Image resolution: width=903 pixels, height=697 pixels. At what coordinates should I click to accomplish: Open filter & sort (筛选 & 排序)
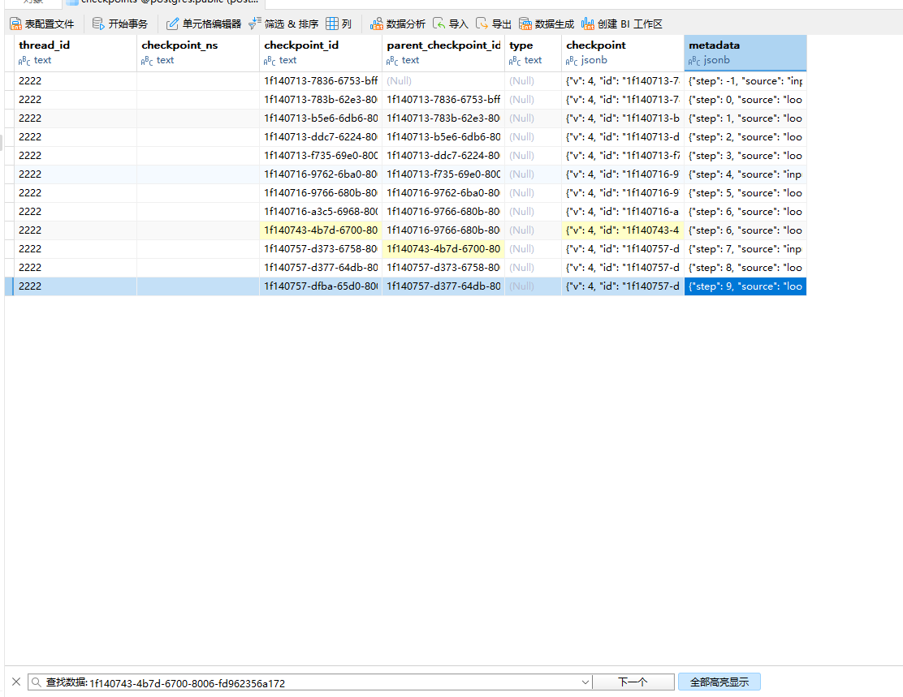pos(283,24)
